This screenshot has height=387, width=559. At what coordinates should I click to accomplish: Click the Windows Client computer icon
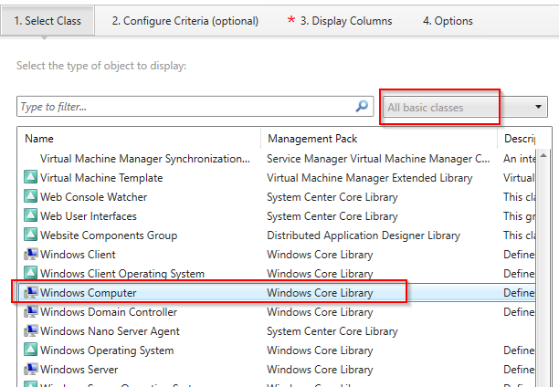(x=31, y=254)
